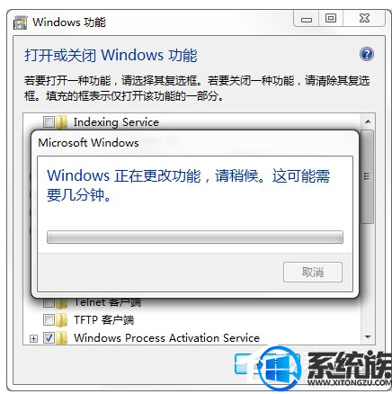
Task: Click the Windows Process Activation Service folder icon
Action: tap(61, 338)
